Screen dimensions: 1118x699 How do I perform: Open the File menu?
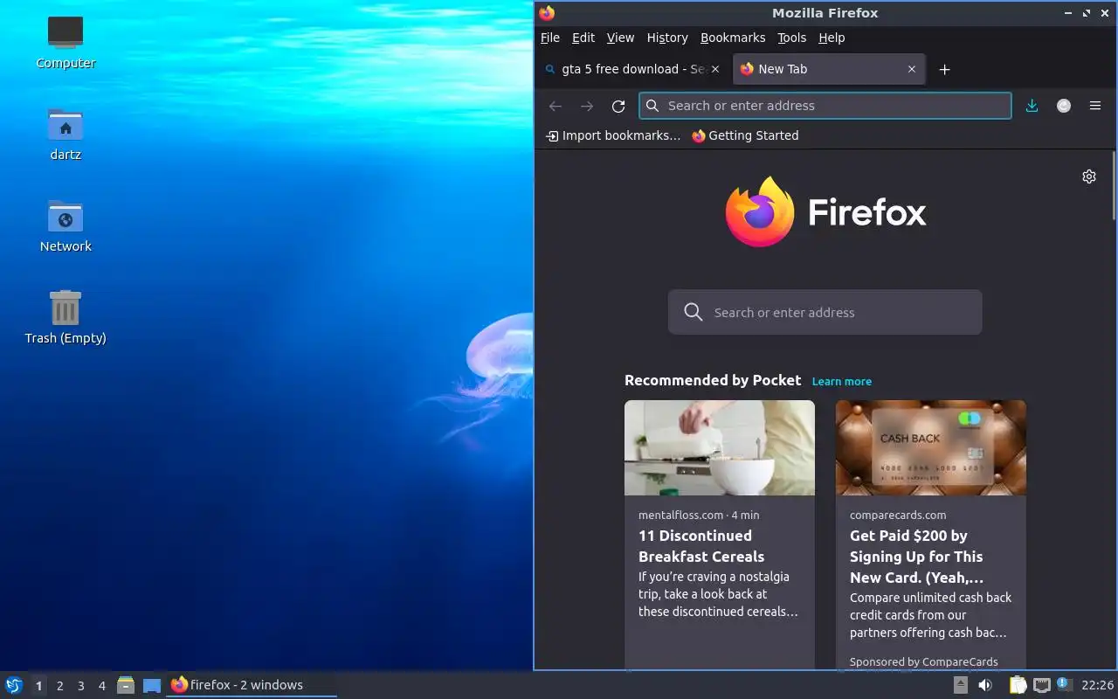pos(550,38)
